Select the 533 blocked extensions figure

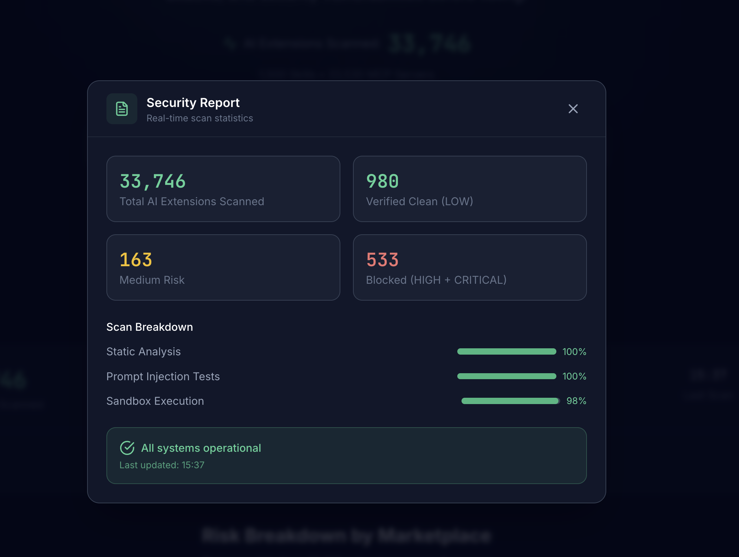coord(382,260)
